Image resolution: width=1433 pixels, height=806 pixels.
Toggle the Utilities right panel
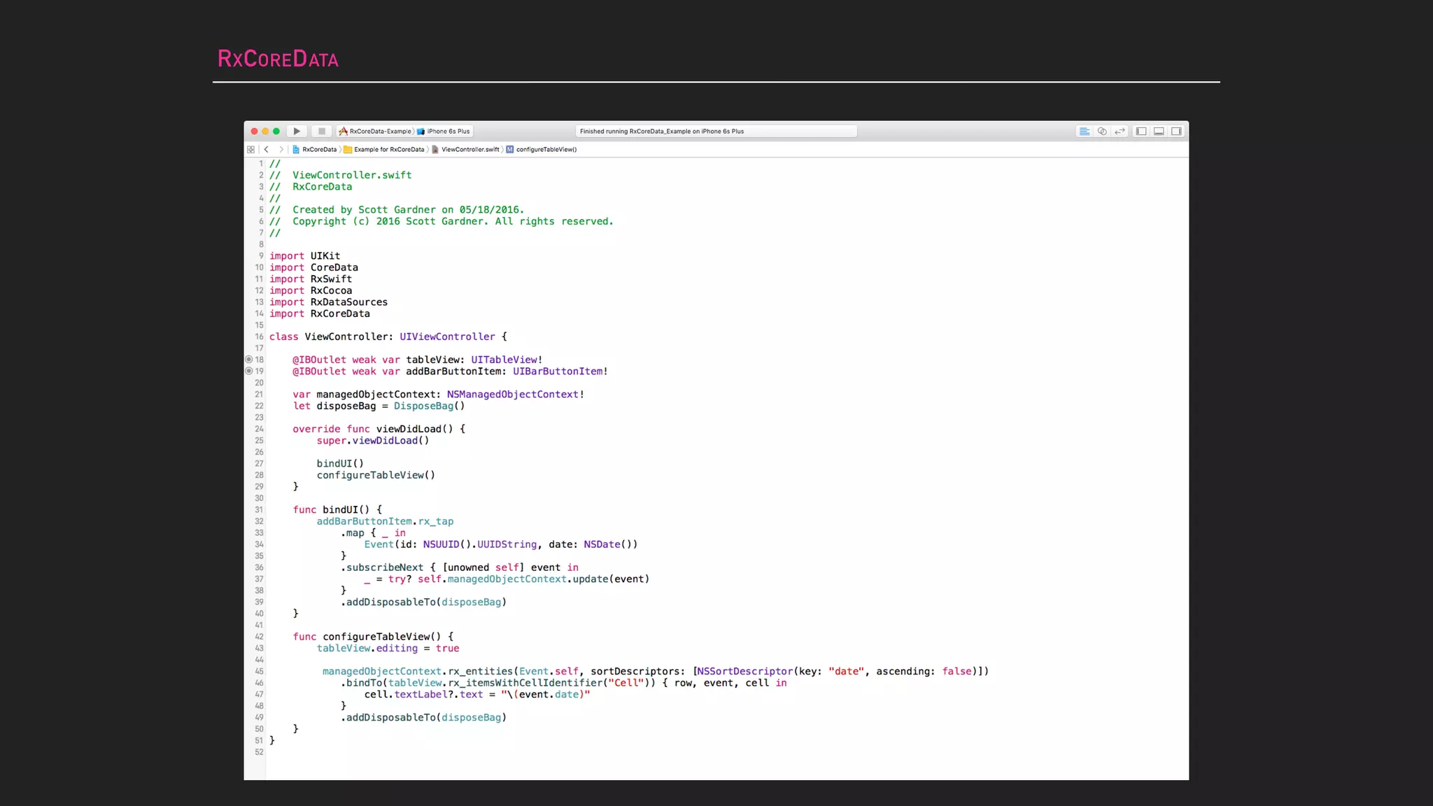click(1177, 132)
